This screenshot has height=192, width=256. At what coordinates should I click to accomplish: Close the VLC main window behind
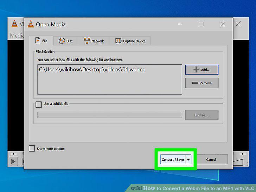pos(238,24)
